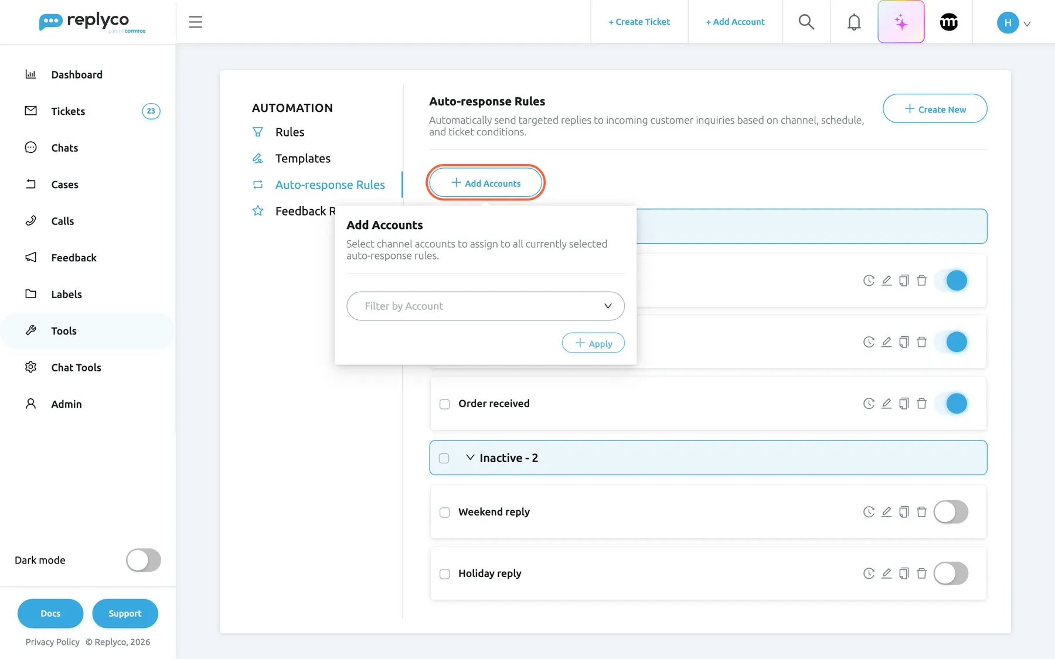Click the black round brand icon in header
Image resolution: width=1055 pixels, height=659 pixels.
tap(949, 22)
